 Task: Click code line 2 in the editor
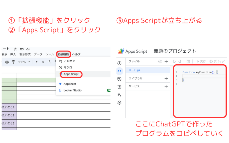point(204,76)
